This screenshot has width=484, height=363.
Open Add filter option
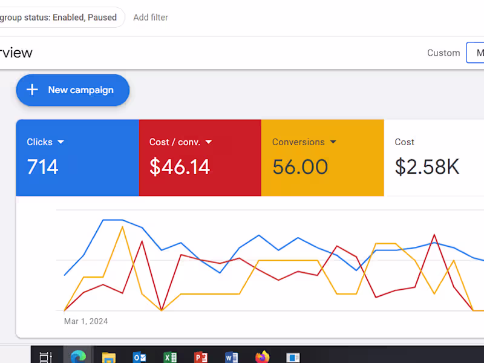click(151, 18)
